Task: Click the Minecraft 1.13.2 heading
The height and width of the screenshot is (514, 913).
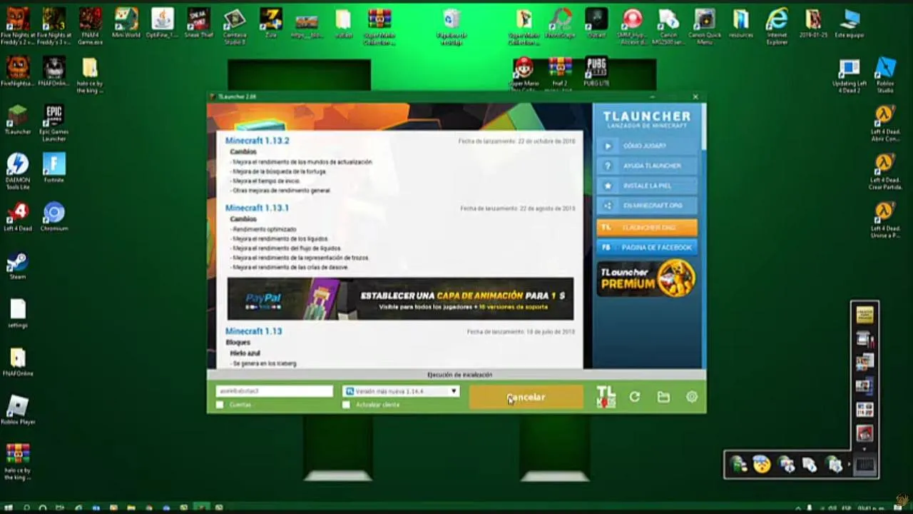Action: coord(257,141)
